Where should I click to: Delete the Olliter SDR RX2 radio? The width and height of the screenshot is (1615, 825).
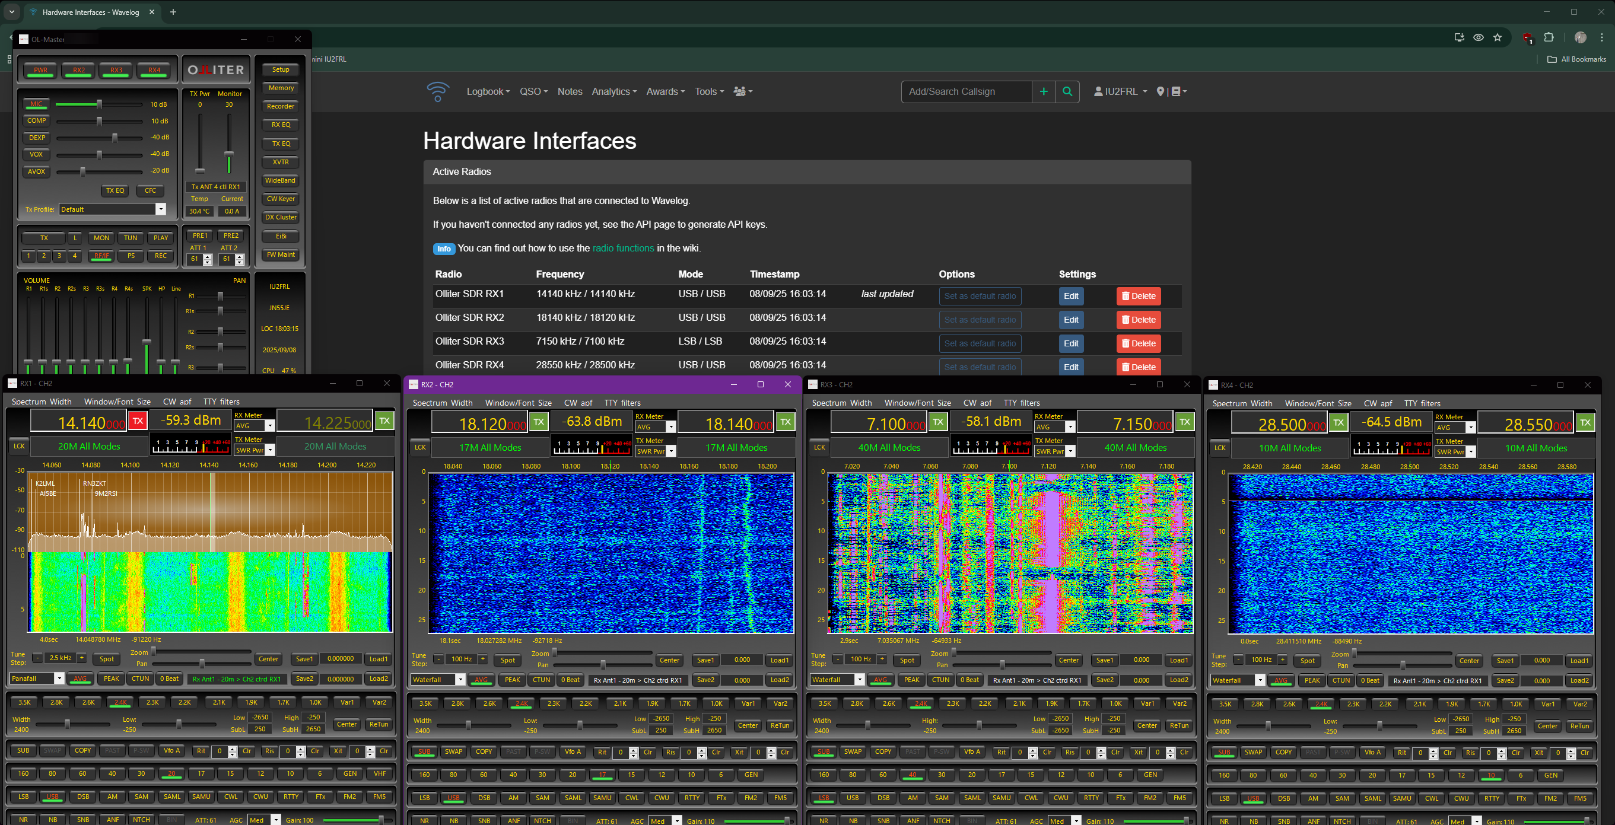[1138, 320]
